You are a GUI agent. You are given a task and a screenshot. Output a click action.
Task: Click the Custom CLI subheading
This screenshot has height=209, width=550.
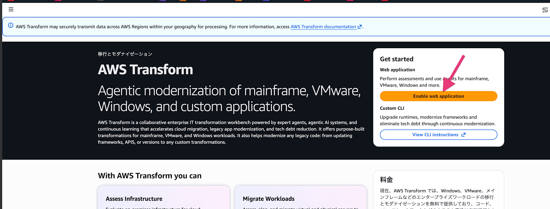392,108
